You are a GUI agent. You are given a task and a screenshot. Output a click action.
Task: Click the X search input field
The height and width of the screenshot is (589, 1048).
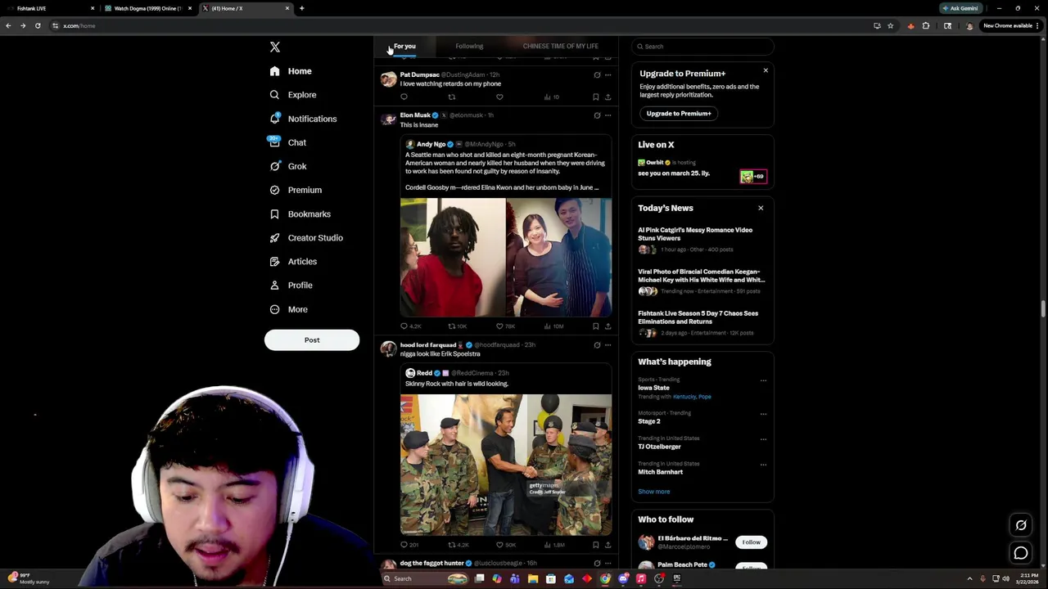coord(702,47)
